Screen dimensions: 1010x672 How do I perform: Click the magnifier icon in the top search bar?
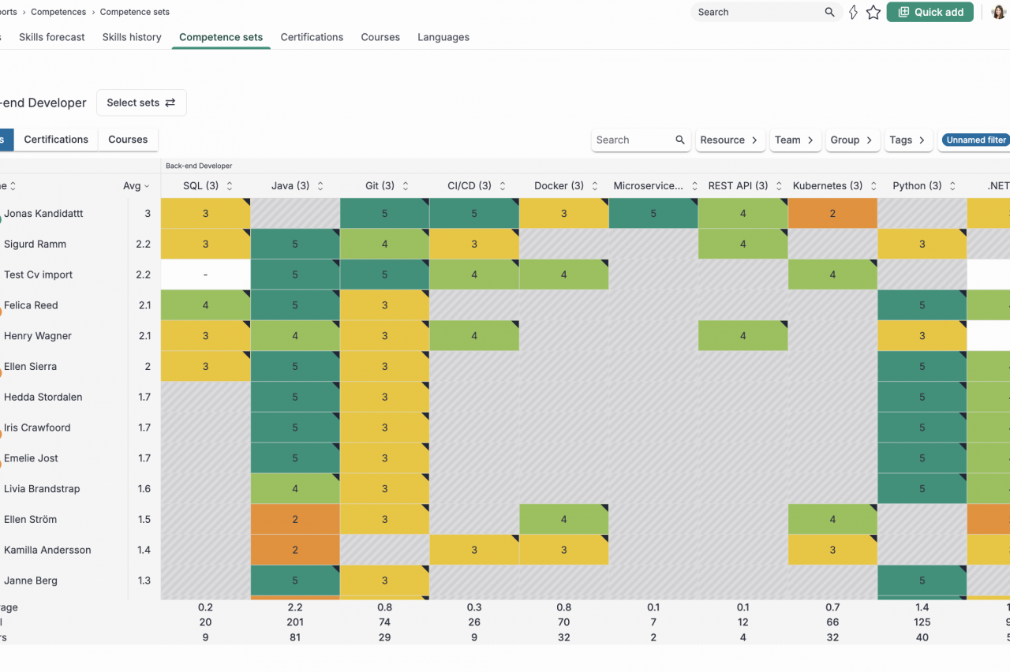tap(829, 13)
